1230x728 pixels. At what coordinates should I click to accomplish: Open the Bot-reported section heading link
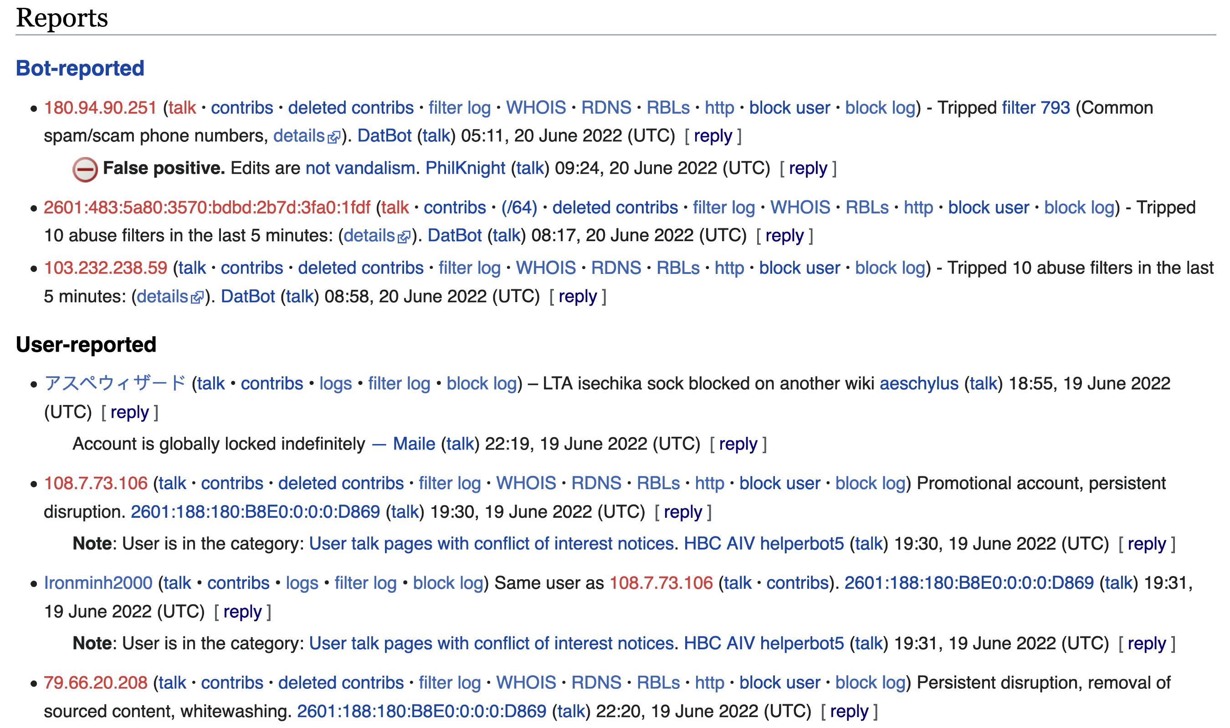point(80,68)
